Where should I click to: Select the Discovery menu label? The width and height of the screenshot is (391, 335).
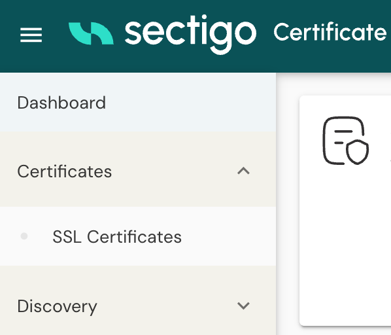(x=57, y=307)
